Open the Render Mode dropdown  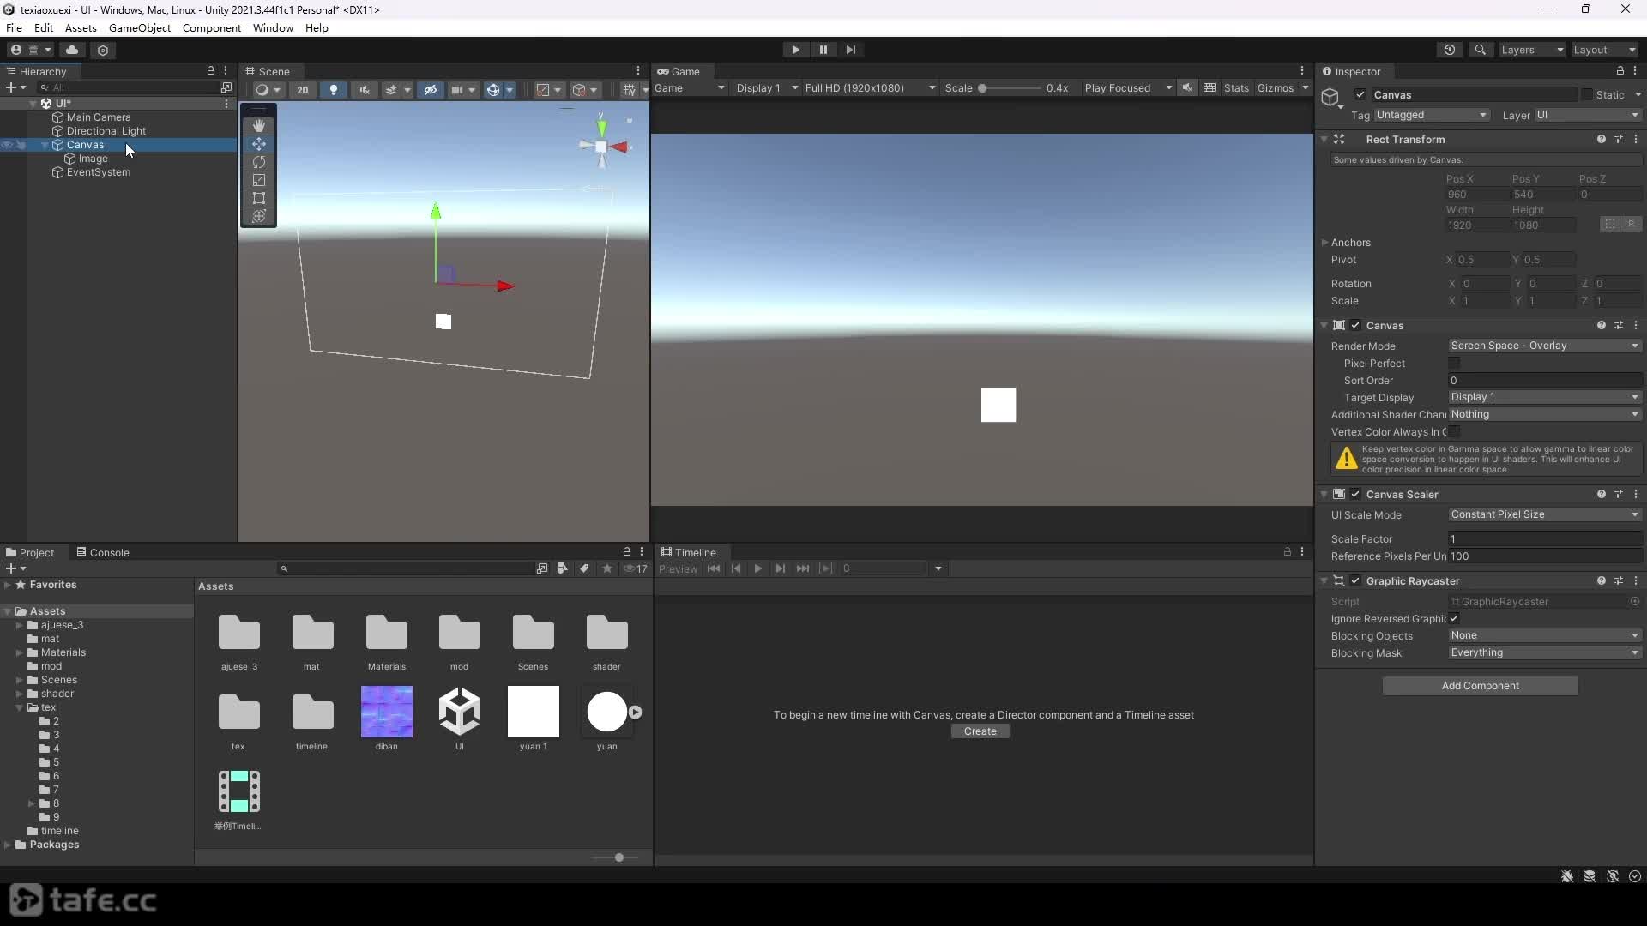(x=1545, y=346)
